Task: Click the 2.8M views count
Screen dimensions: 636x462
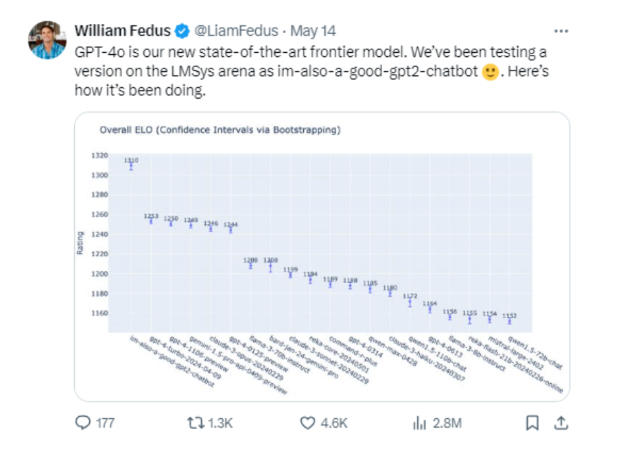Action: (447, 424)
